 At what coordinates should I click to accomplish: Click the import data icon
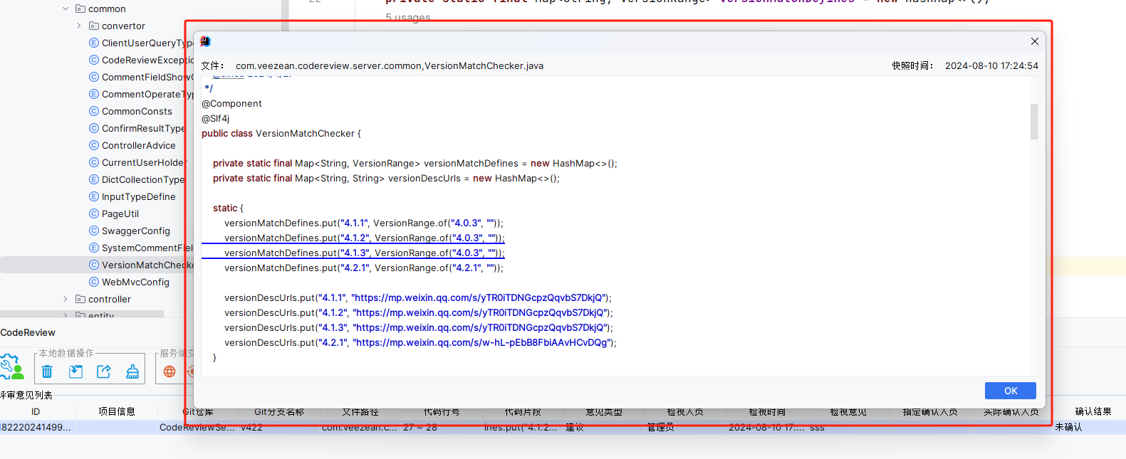point(75,371)
